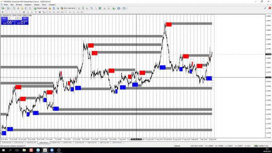Image resolution: width=272 pixels, height=153 pixels.
Task: Open the Market Watch panel icon
Action: pos(14,8)
